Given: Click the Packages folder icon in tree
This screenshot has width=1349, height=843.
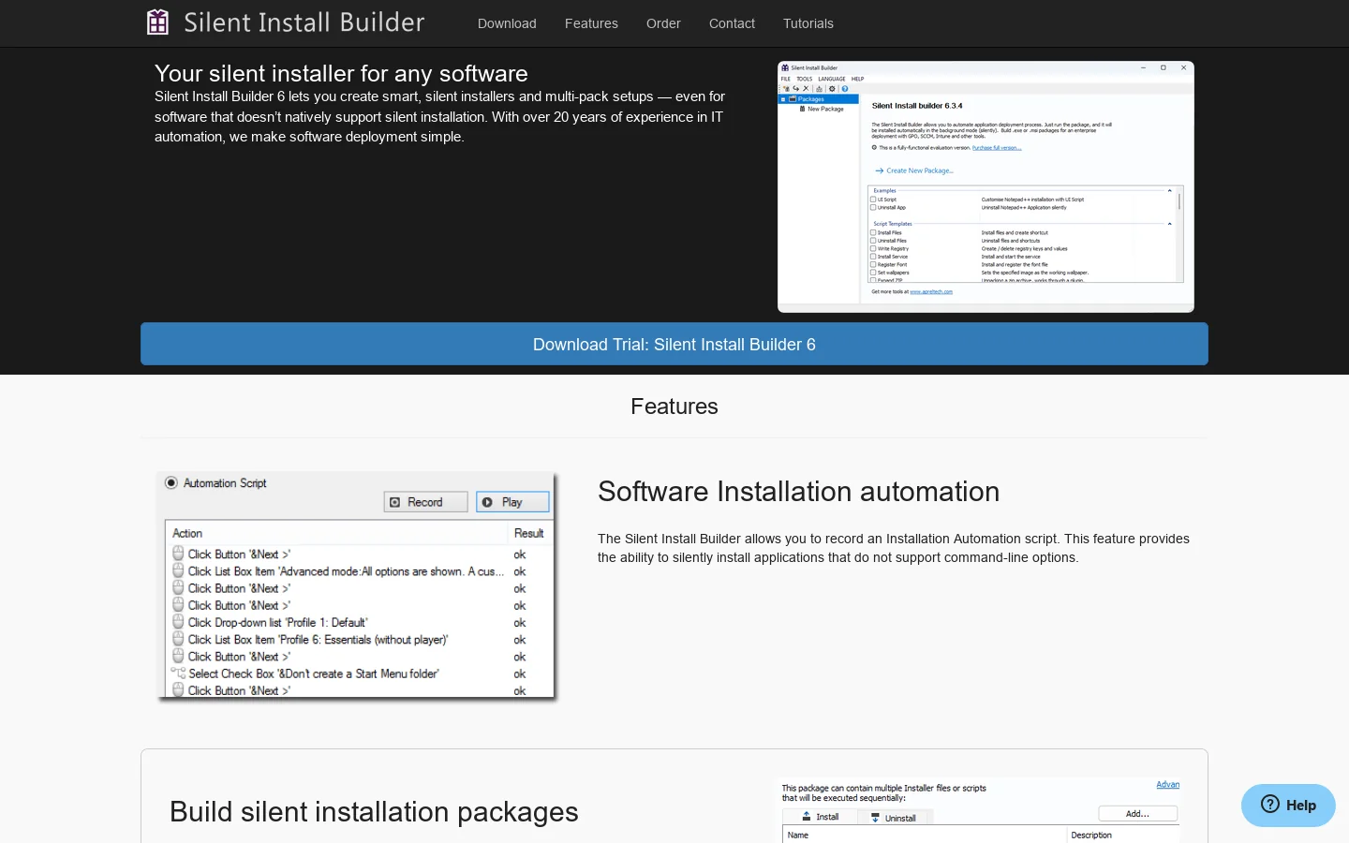Looking at the screenshot, I should (x=793, y=98).
